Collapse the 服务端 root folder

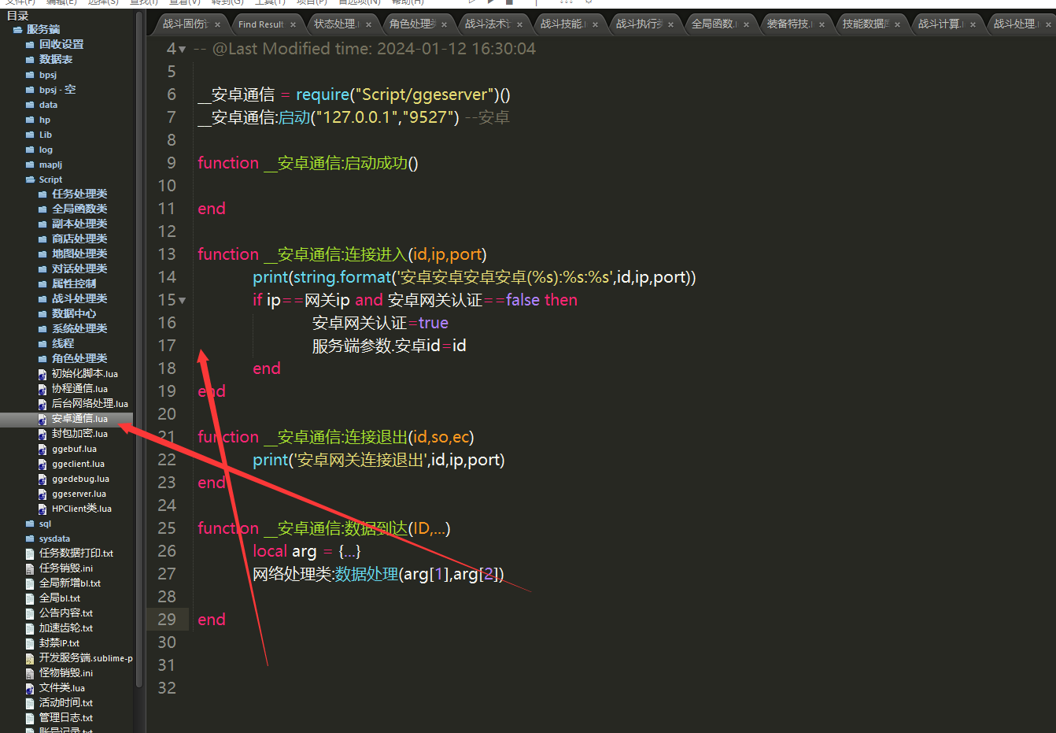pos(17,30)
